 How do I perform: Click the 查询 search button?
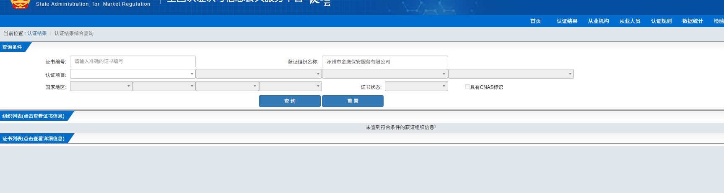(x=290, y=101)
